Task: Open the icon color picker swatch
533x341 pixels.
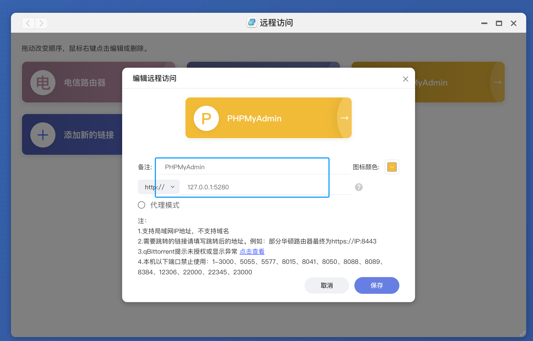Action: [392, 167]
